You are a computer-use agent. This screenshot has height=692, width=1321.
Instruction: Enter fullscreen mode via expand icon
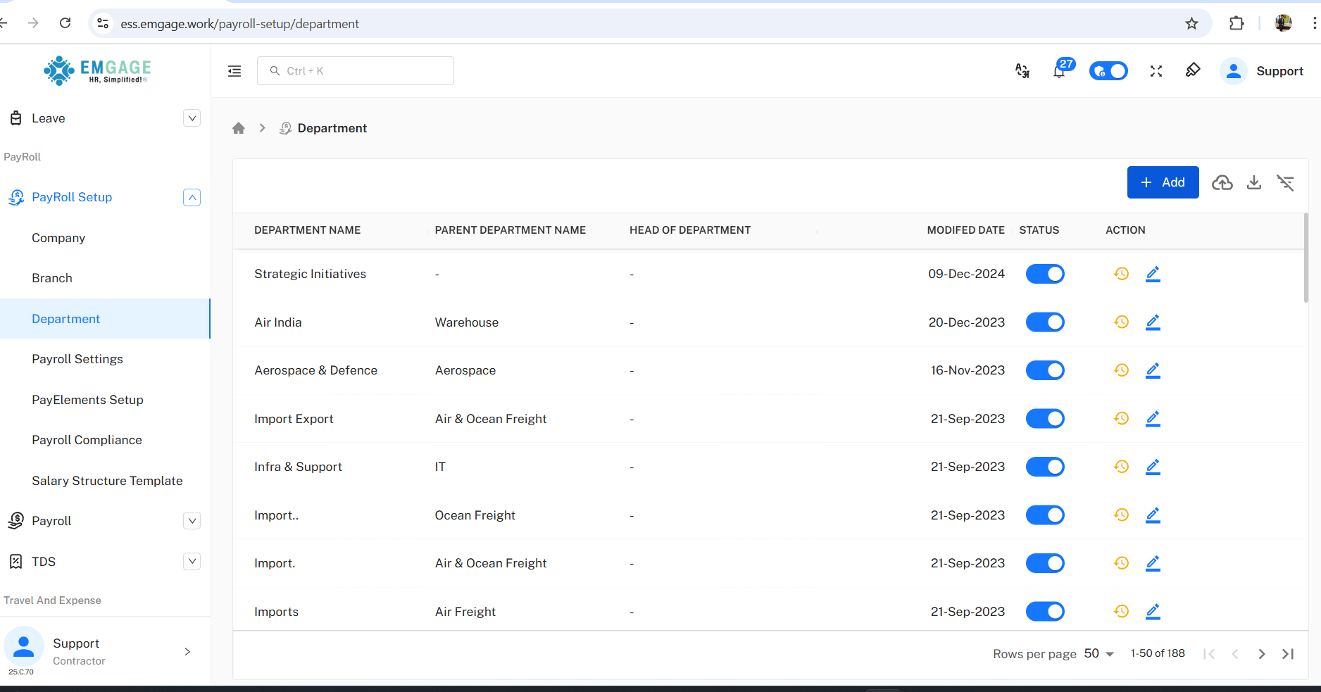click(x=1156, y=71)
